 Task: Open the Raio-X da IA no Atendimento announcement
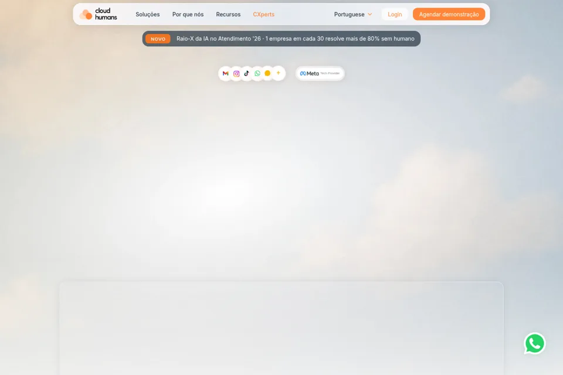pos(281,39)
